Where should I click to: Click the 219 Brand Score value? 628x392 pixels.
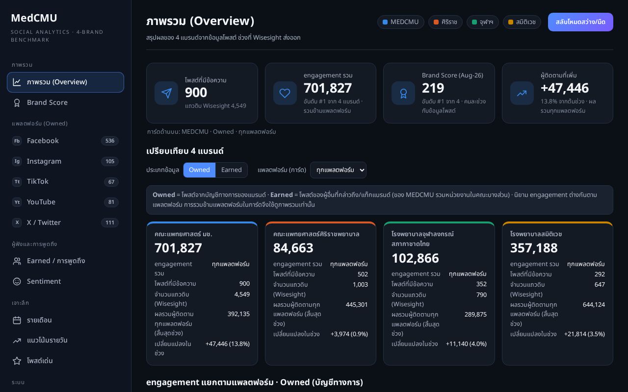433,88
